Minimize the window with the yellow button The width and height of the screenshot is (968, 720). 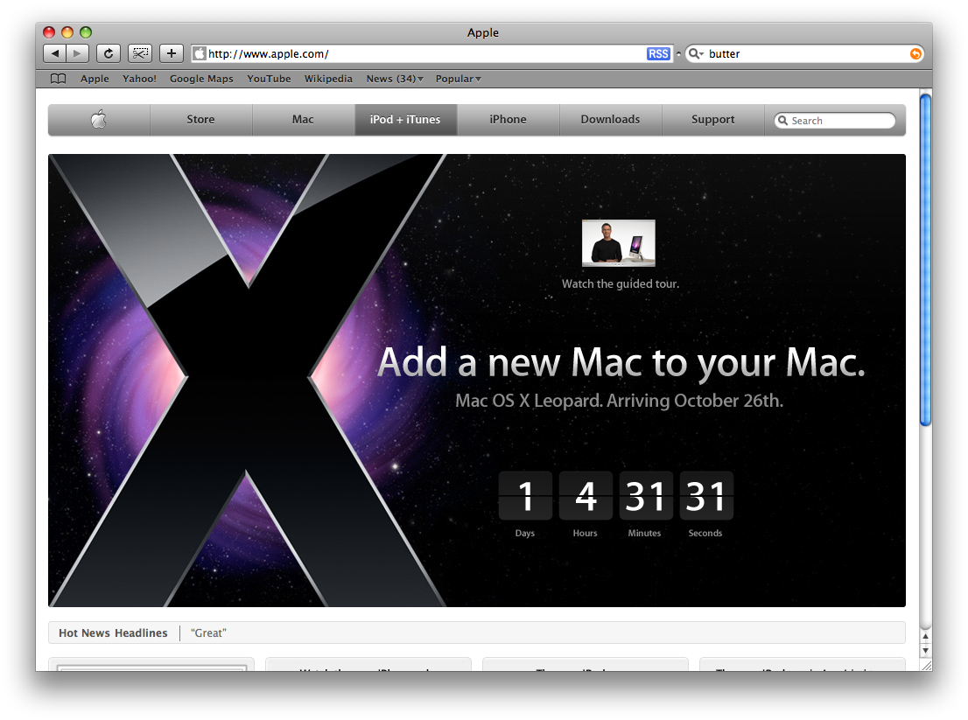point(67,32)
